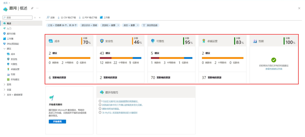Screen dimensions: 305x137
Task: Click 添加筛选器 button
Action: pos(150,25)
